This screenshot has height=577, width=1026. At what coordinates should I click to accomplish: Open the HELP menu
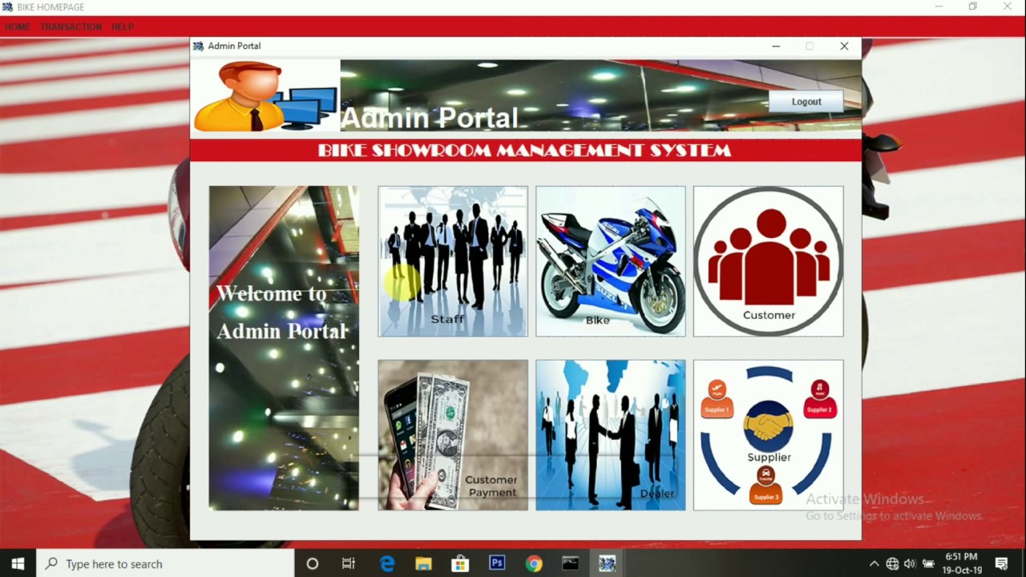point(123,26)
